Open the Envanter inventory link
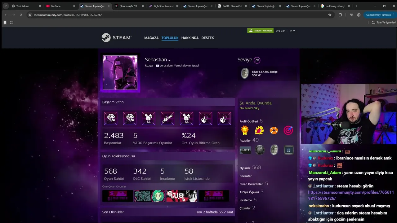The image size is (397, 223). [x=245, y=176]
